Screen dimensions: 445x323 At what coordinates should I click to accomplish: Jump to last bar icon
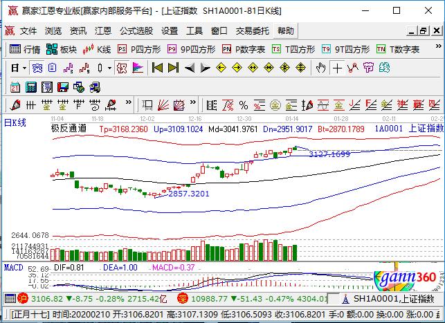pyautogui.click(x=173, y=68)
